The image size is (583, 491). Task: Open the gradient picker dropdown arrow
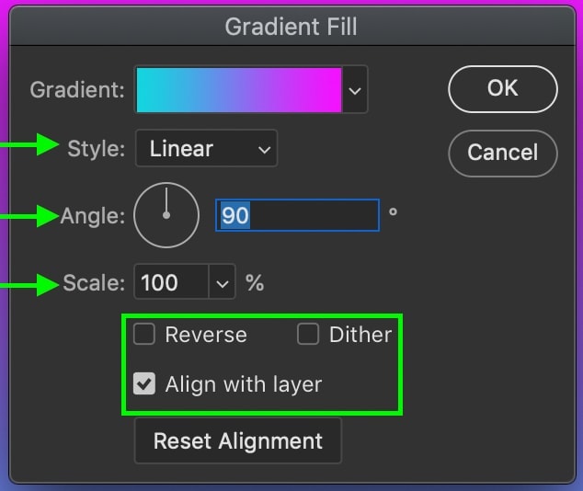point(355,90)
